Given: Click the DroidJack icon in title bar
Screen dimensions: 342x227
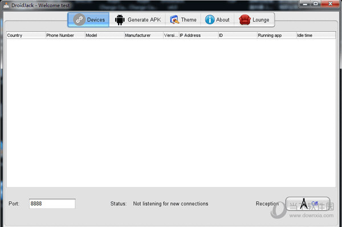Looking at the screenshot, I should pyautogui.click(x=6, y=5).
